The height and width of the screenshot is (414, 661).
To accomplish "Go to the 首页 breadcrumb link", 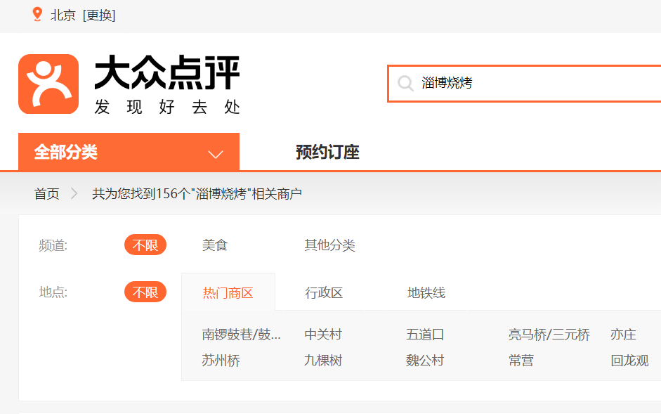I will (x=47, y=194).
